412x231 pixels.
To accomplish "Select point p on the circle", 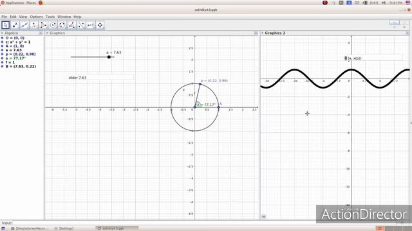I will [x=200, y=84].
